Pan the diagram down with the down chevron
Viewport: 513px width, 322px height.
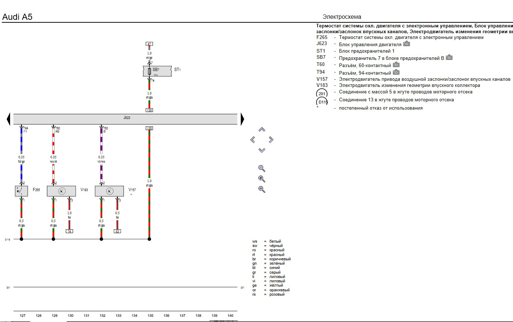[262, 150]
